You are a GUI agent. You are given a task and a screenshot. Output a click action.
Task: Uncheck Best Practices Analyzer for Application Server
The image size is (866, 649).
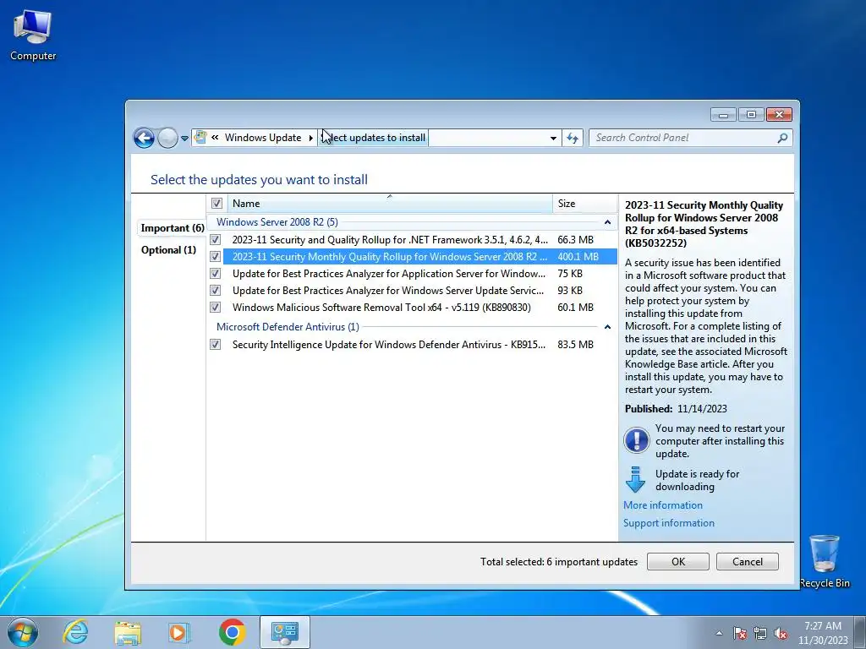216,273
